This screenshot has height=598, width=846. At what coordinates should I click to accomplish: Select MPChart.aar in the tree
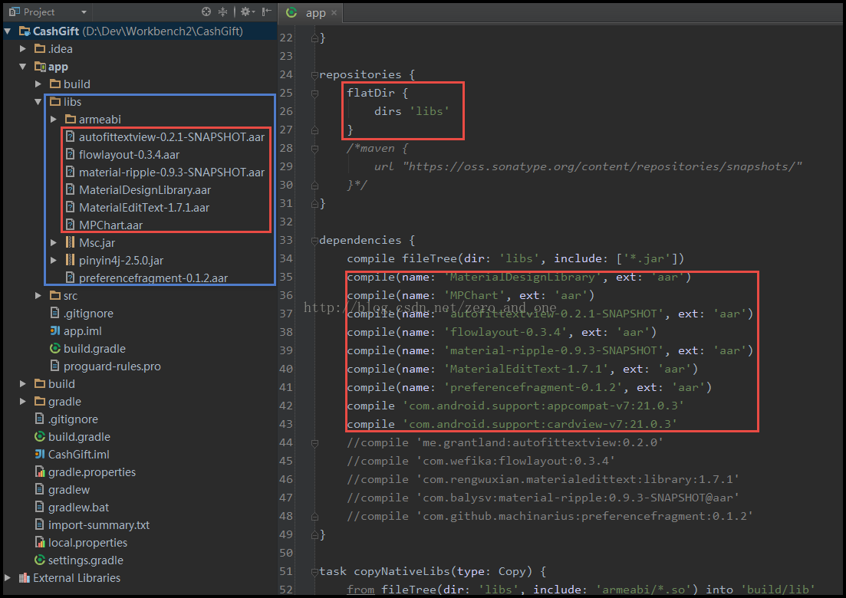pyautogui.click(x=110, y=225)
